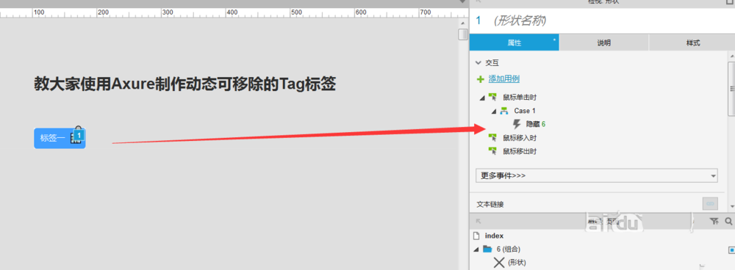The height and width of the screenshot is (270, 735).
Task: Switch to the 属性 tab
Action: tap(514, 43)
